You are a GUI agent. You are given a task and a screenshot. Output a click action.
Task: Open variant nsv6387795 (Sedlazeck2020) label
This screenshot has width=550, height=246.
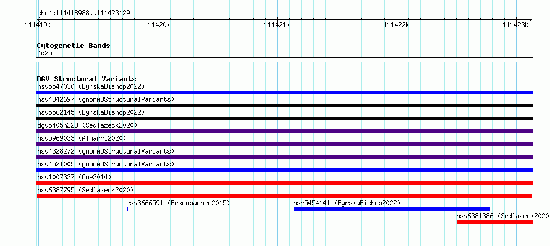85,190
